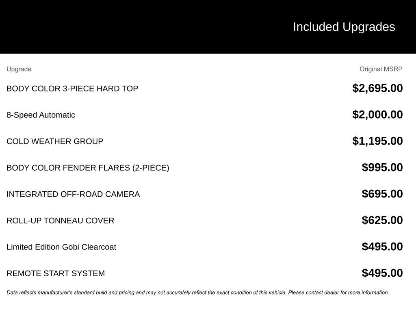Click the Remote Start $495.00 price
The image size is (416, 312).
click(x=382, y=273)
